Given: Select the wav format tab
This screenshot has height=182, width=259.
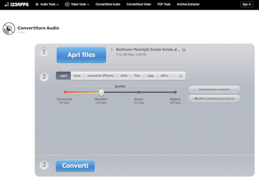Looking at the screenshot, I should pyautogui.click(x=77, y=76).
